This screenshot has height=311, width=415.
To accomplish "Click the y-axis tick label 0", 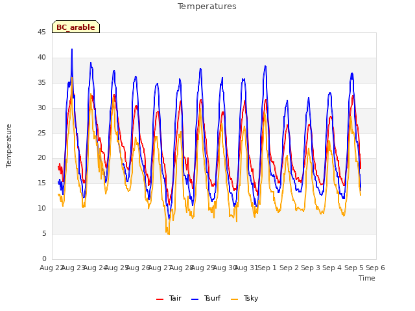I will [x=44, y=259].
